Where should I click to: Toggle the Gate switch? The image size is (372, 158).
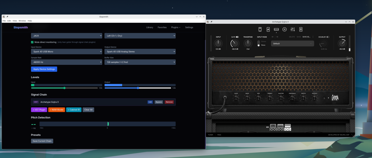pos(237,37)
